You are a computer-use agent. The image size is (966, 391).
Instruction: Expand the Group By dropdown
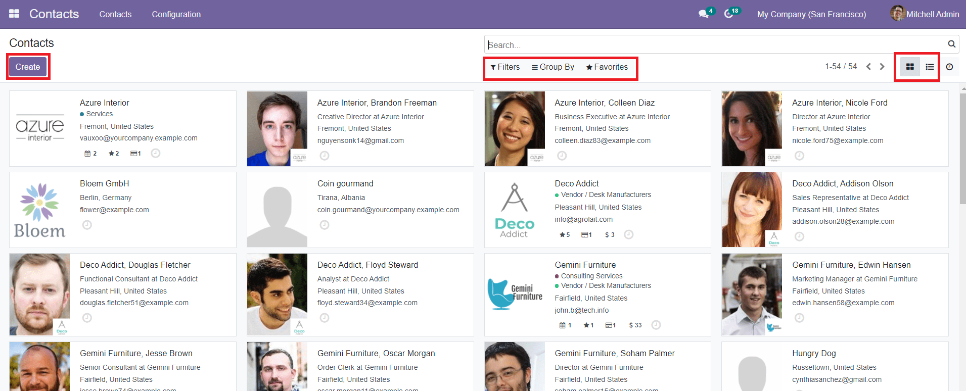click(x=553, y=67)
